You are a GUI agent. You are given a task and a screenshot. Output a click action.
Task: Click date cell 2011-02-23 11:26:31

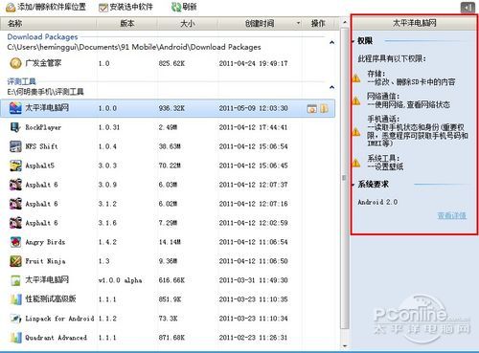tap(253, 338)
